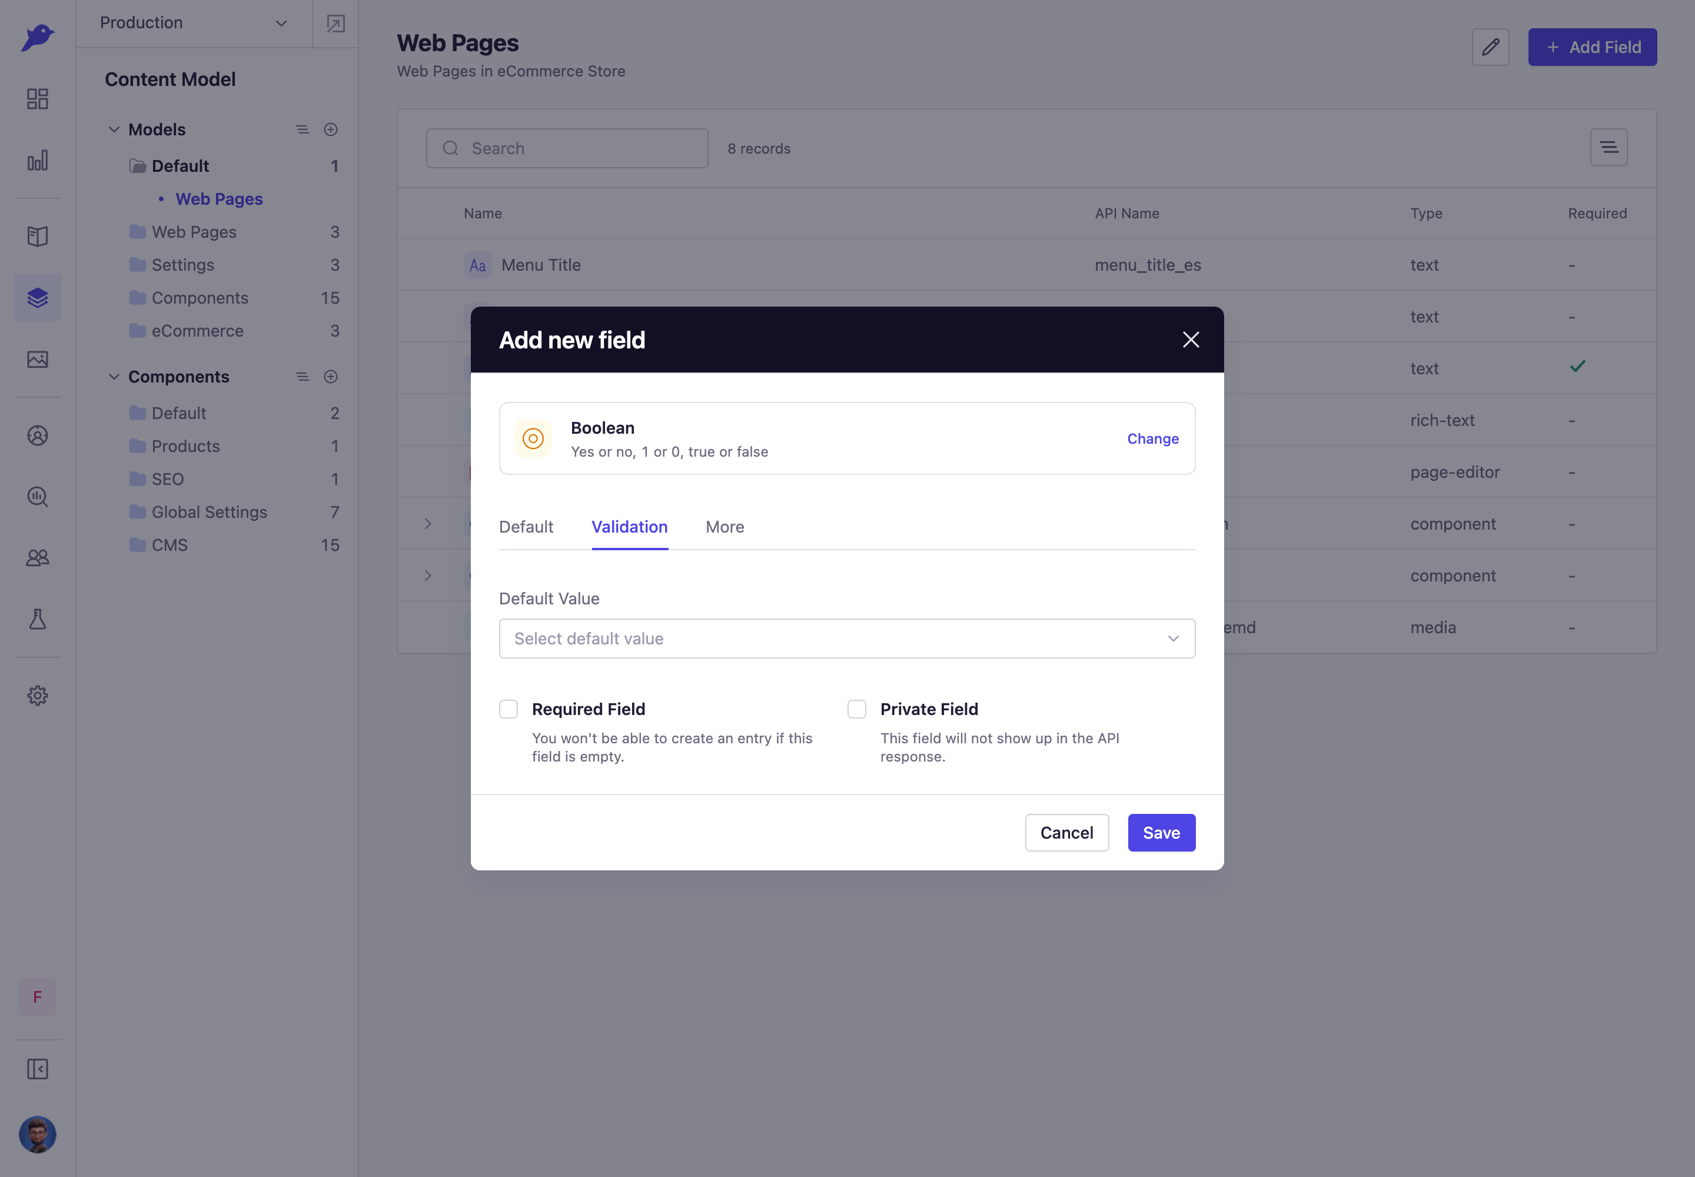Open the flask experiments icon
Viewport: 1695px width, 1177px height.
point(38,620)
